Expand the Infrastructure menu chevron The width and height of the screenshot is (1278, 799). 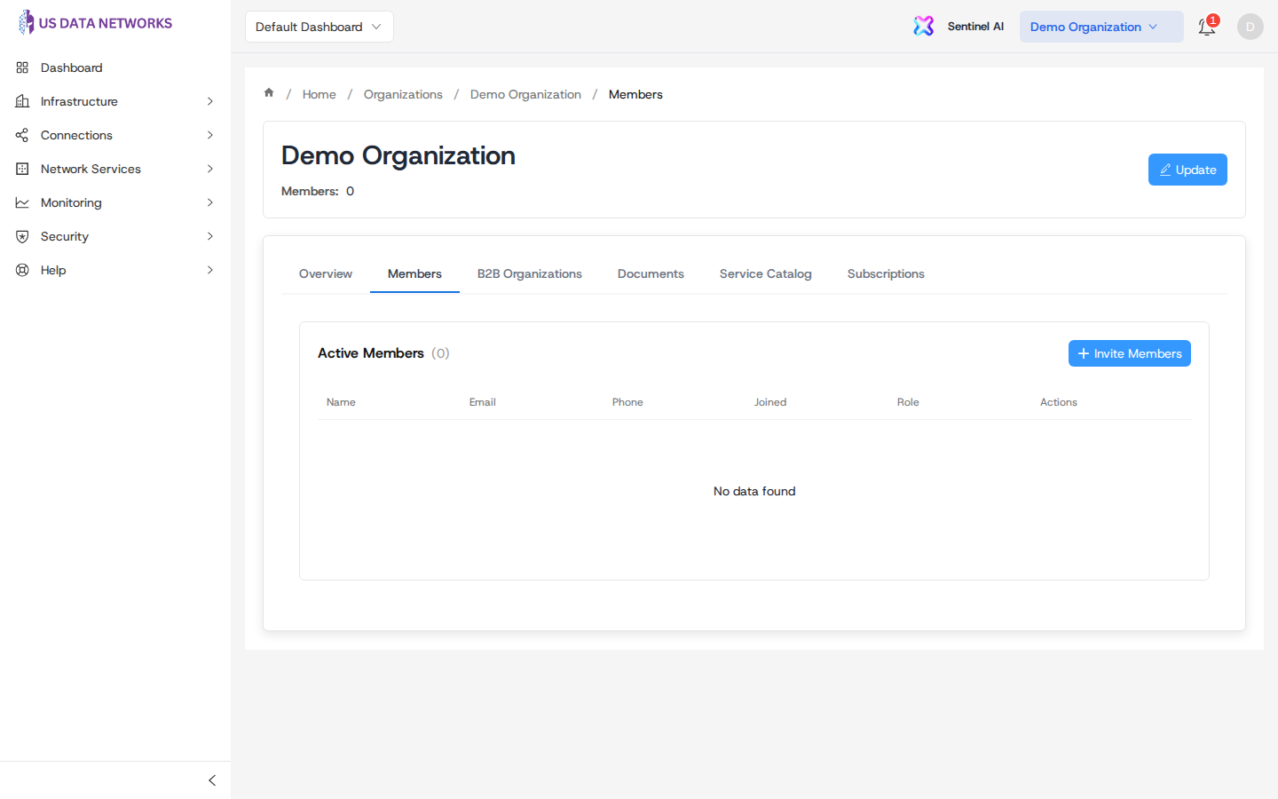coord(210,101)
